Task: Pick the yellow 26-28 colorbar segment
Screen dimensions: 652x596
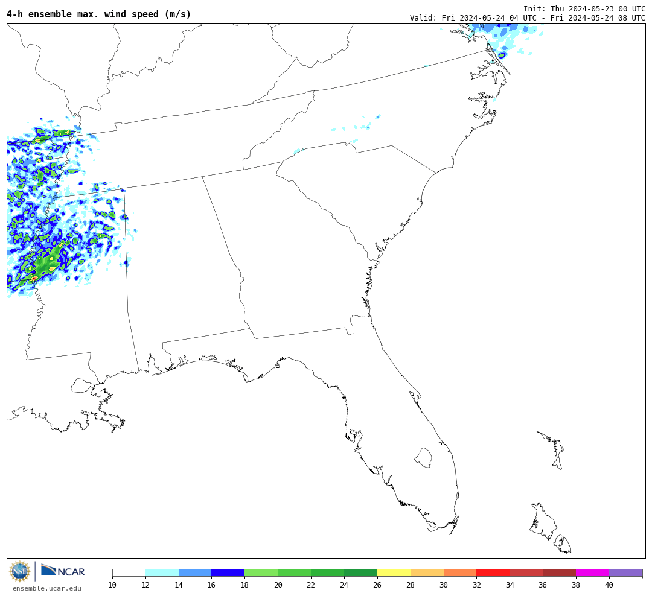Action: coord(394,573)
